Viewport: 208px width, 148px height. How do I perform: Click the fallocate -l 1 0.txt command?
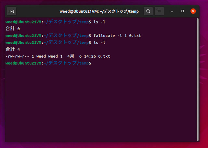click(x=117, y=36)
